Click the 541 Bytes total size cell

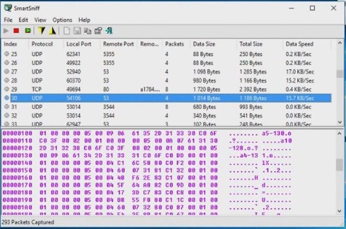[x=251, y=116]
